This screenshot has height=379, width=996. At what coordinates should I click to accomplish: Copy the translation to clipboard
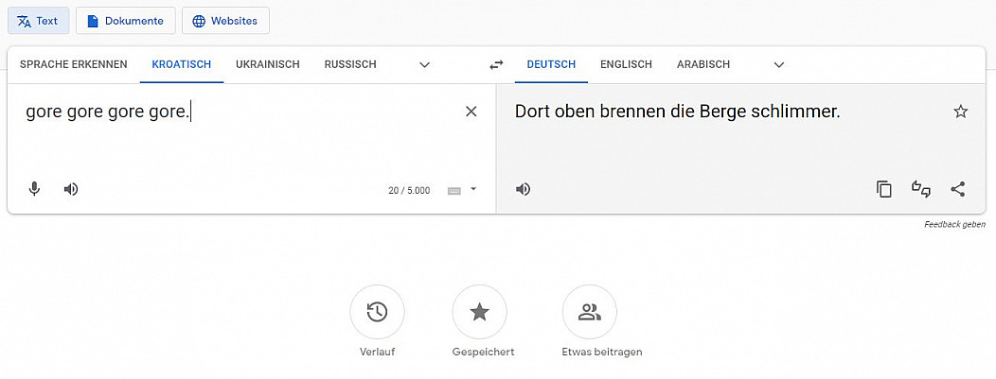[884, 189]
